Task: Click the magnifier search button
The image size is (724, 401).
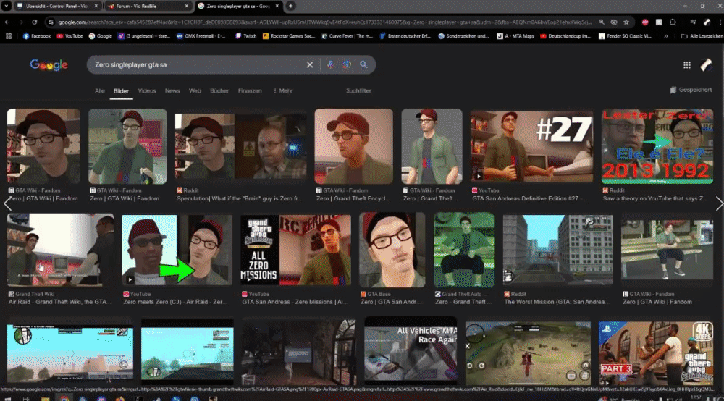Action: tap(364, 65)
